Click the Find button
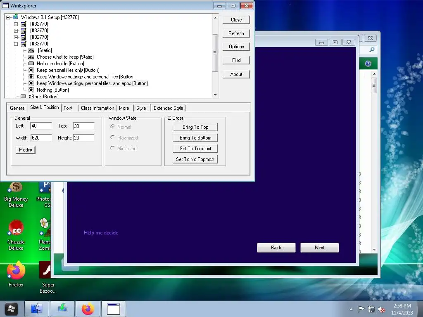 tap(236, 60)
